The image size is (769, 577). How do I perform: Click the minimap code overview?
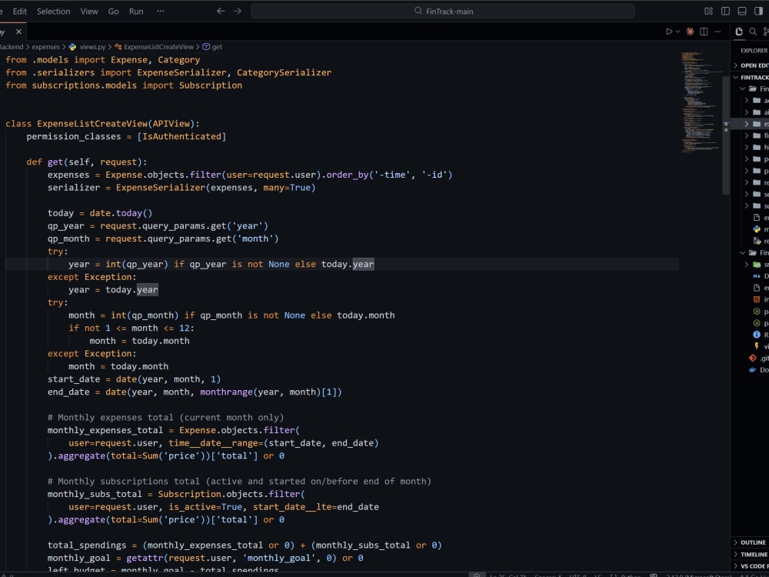click(x=701, y=102)
